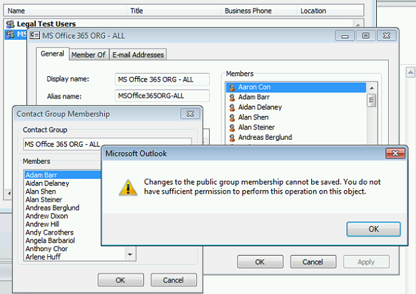Click OK in Contact Group Membership dialog
This screenshot has width=416, height=294.
coord(120,280)
